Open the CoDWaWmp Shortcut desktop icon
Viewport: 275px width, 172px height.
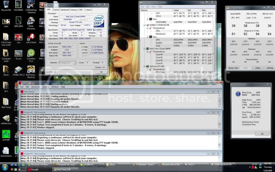[31, 7]
